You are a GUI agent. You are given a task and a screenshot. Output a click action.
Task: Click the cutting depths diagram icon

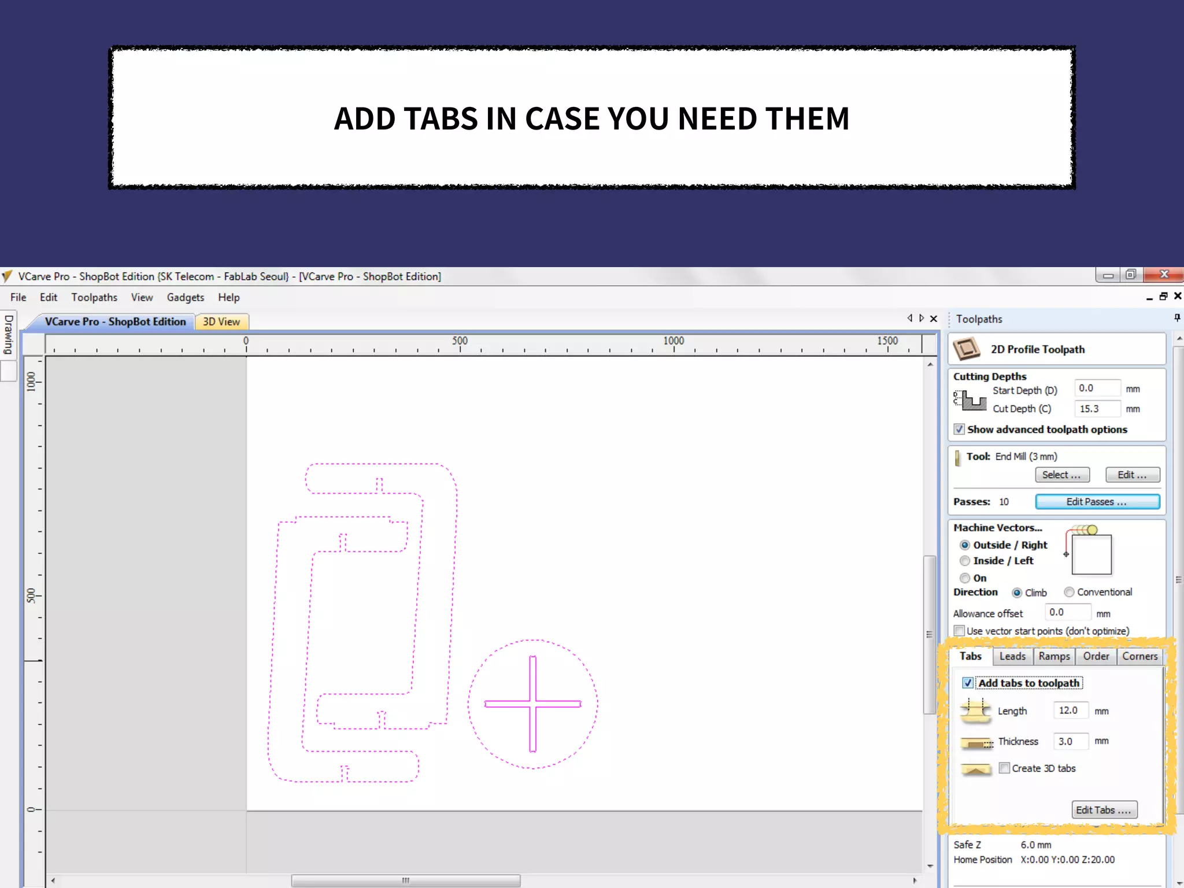(x=970, y=399)
